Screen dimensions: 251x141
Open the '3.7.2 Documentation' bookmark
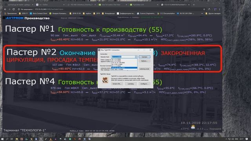(x=166, y=14)
